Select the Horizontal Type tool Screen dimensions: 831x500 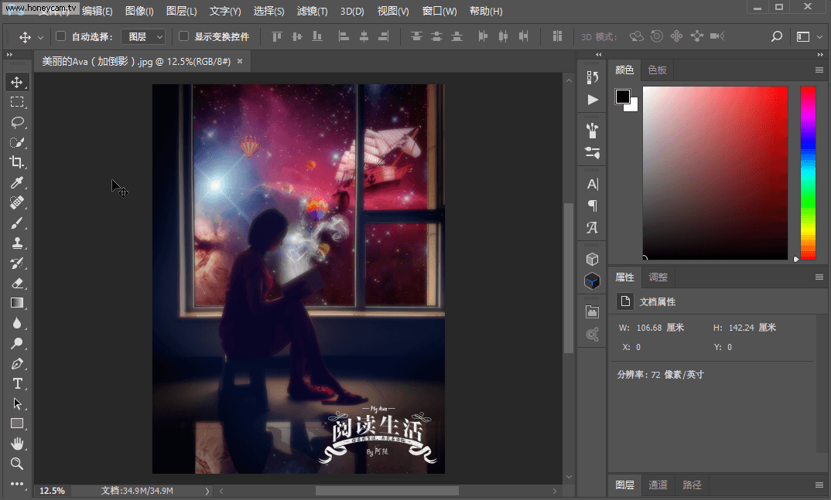(x=17, y=383)
